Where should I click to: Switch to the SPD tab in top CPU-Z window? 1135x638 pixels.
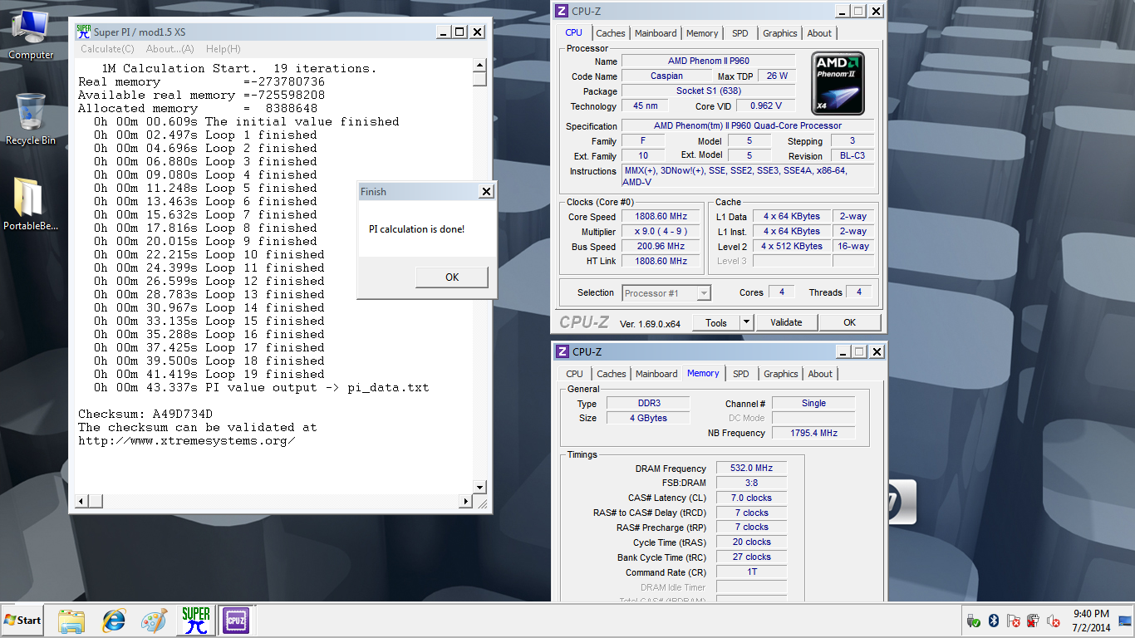739,33
